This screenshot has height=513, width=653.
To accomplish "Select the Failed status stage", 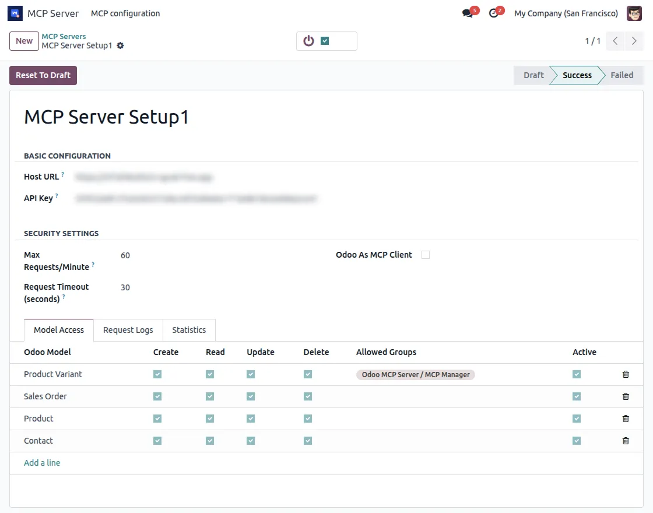I will tap(622, 75).
